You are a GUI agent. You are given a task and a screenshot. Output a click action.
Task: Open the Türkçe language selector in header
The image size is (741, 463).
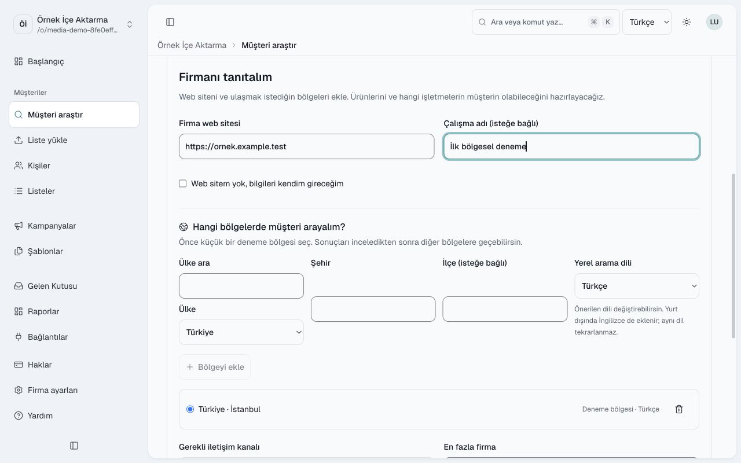tap(647, 22)
